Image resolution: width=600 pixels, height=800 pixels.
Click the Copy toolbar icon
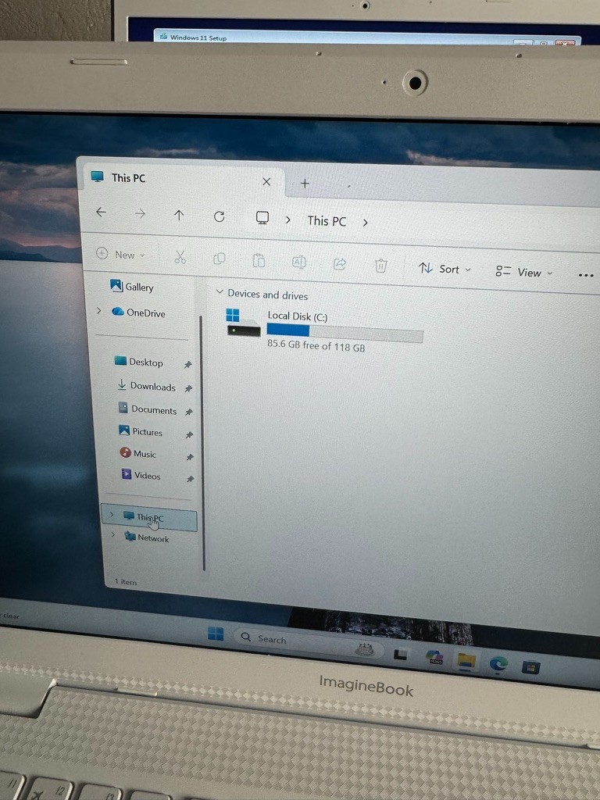[219, 259]
